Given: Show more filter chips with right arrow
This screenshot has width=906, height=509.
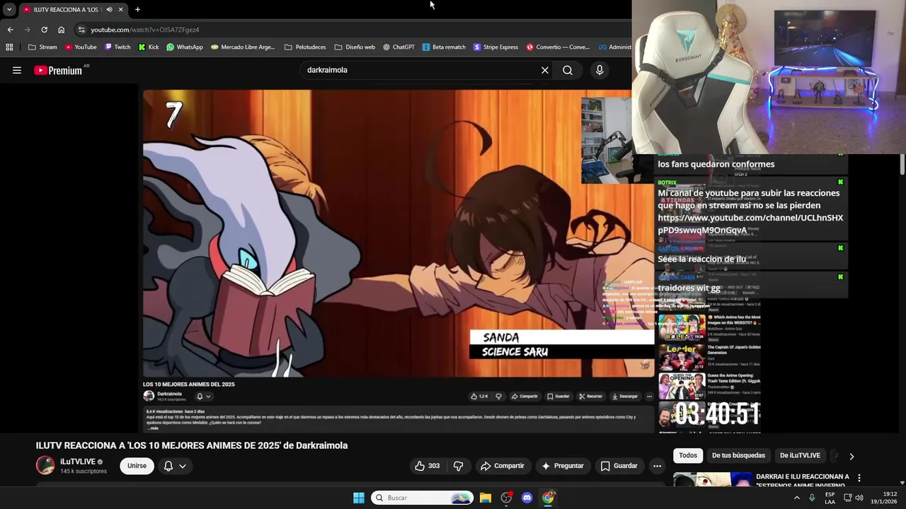Looking at the screenshot, I should click(851, 456).
